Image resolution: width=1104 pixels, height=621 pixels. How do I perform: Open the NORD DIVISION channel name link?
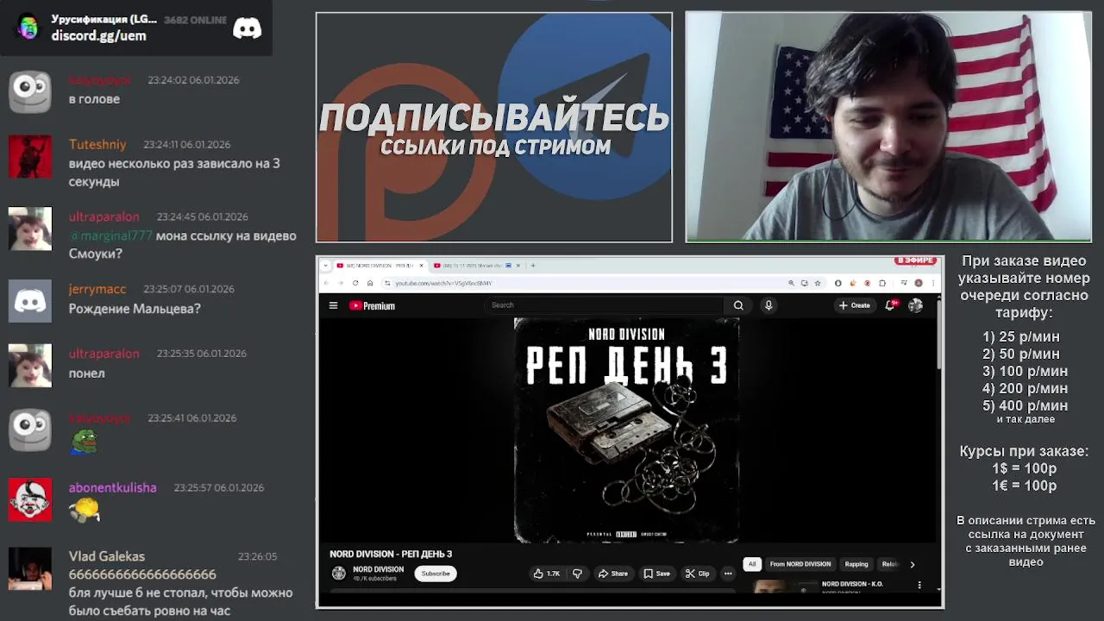pyautogui.click(x=378, y=569)
